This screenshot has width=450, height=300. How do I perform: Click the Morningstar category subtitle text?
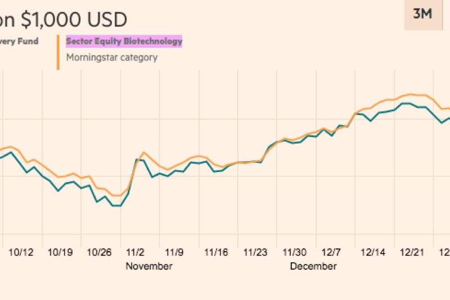point(112,58)
